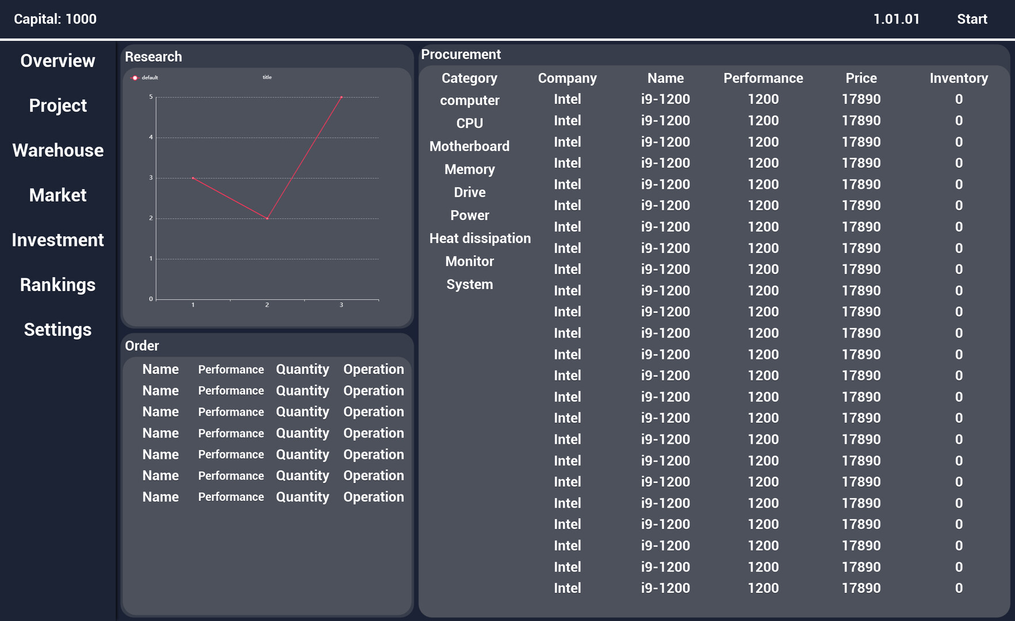Click the Inventory column header
1015x621 pixels.
point(958,78)
